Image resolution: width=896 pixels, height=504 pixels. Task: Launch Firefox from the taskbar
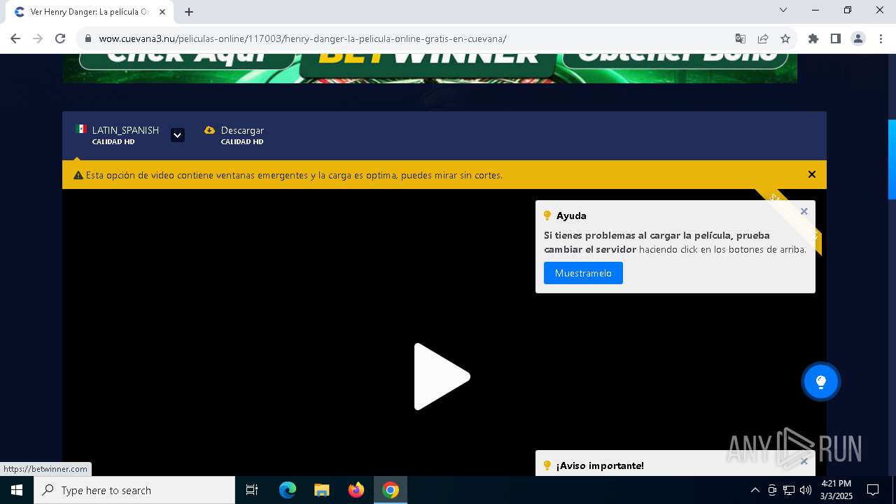pyautogui.click(x=356, y=490)
